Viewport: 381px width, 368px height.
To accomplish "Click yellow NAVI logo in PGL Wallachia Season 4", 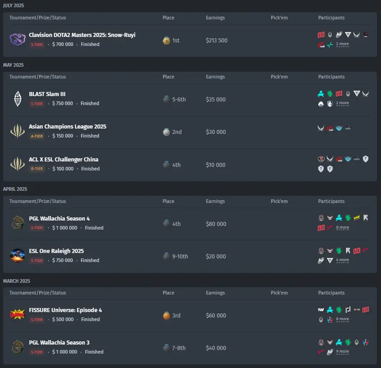I will [357, 218].
